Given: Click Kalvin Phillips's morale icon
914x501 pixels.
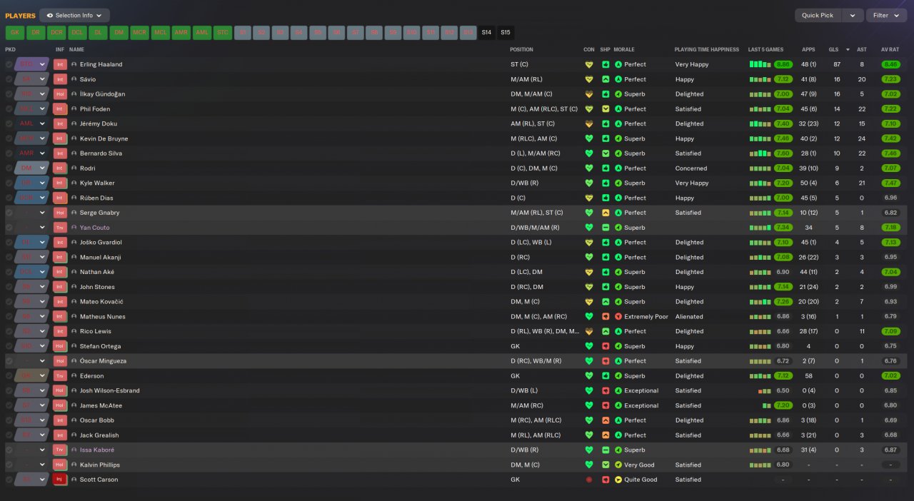Looking at the screenshot, I should 618,465.
